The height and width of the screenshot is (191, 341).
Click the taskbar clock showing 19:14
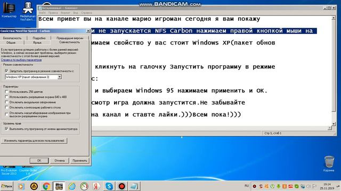click(x=327, y=186)
